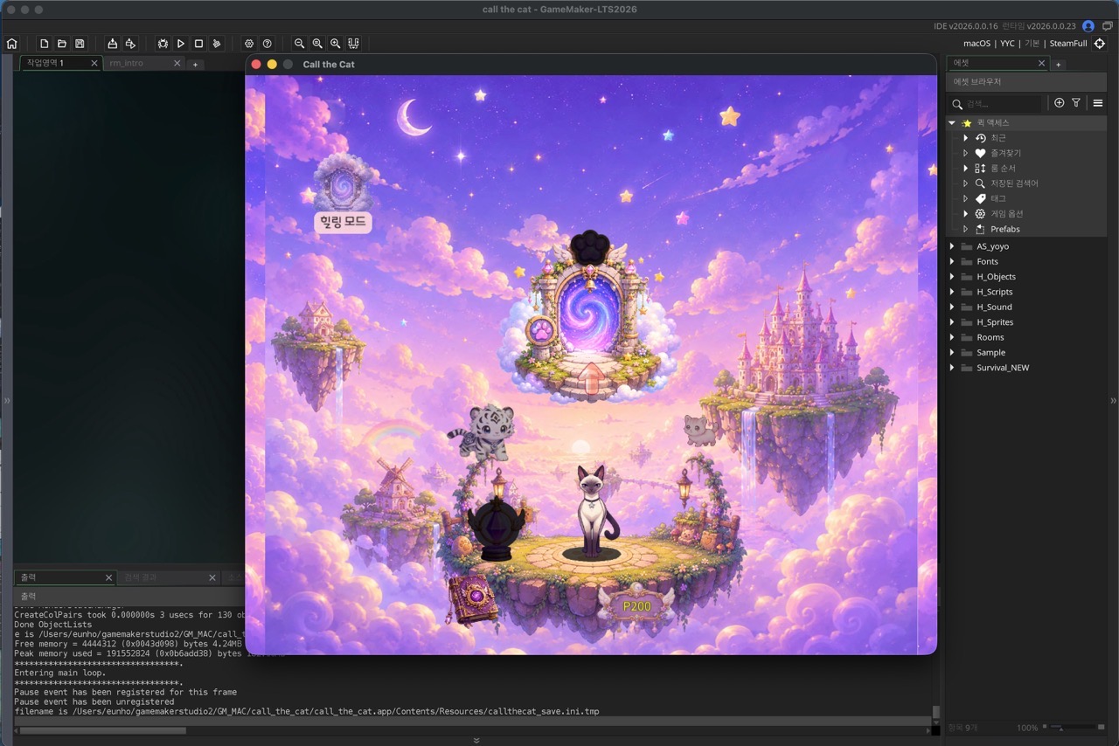Viewport: 1119px width, 746px height.
Task: Create a new project from the toolbar
Action: pyautogui.click(x=45, y=44)
